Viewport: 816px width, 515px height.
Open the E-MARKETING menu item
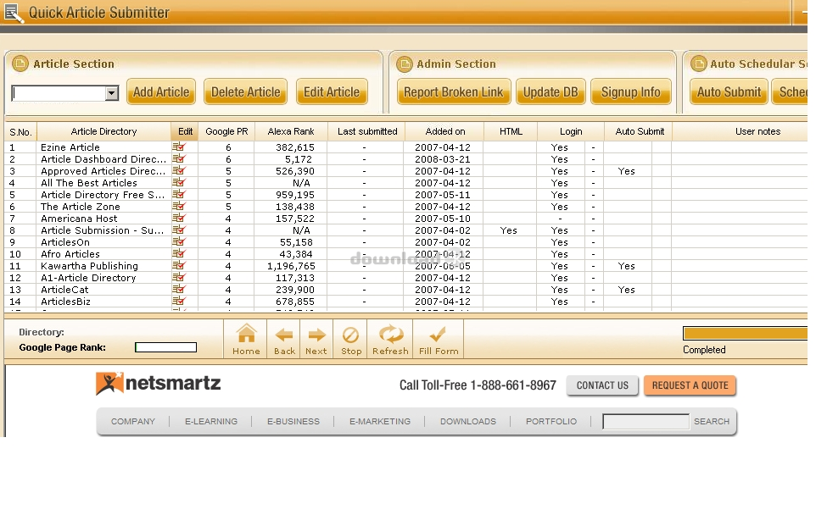[380, 422]
